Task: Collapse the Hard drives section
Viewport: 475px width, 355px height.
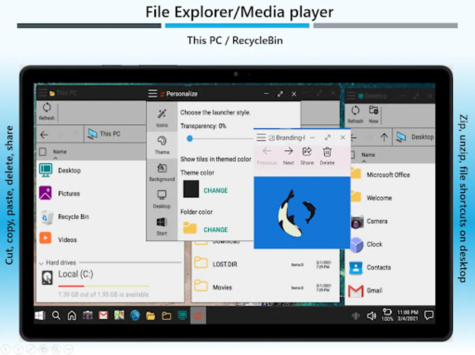Action: tap(41, 263)
